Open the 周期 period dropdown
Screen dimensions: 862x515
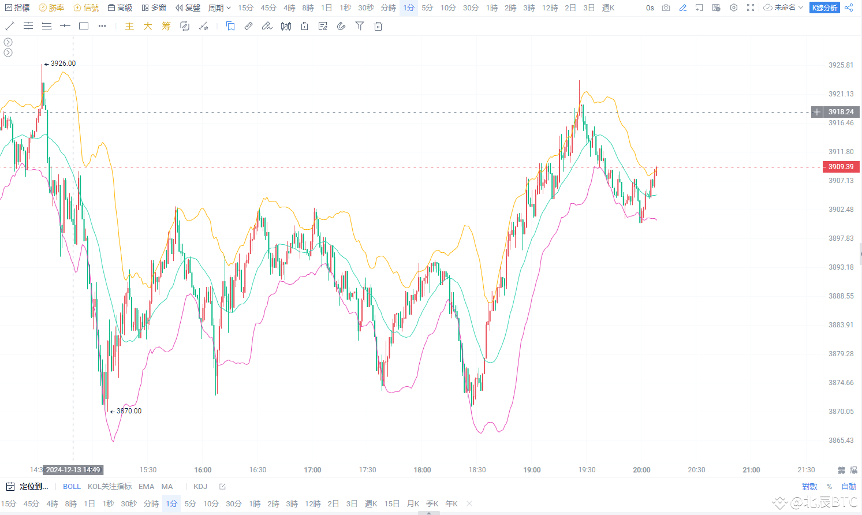217,8
